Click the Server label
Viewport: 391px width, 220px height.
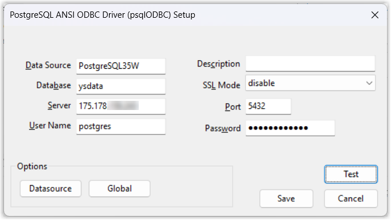(60, 105)
